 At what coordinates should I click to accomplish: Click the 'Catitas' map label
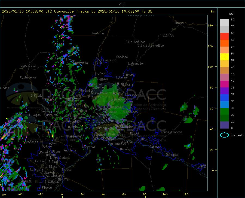pyautogui.click(x=155, y=147)
